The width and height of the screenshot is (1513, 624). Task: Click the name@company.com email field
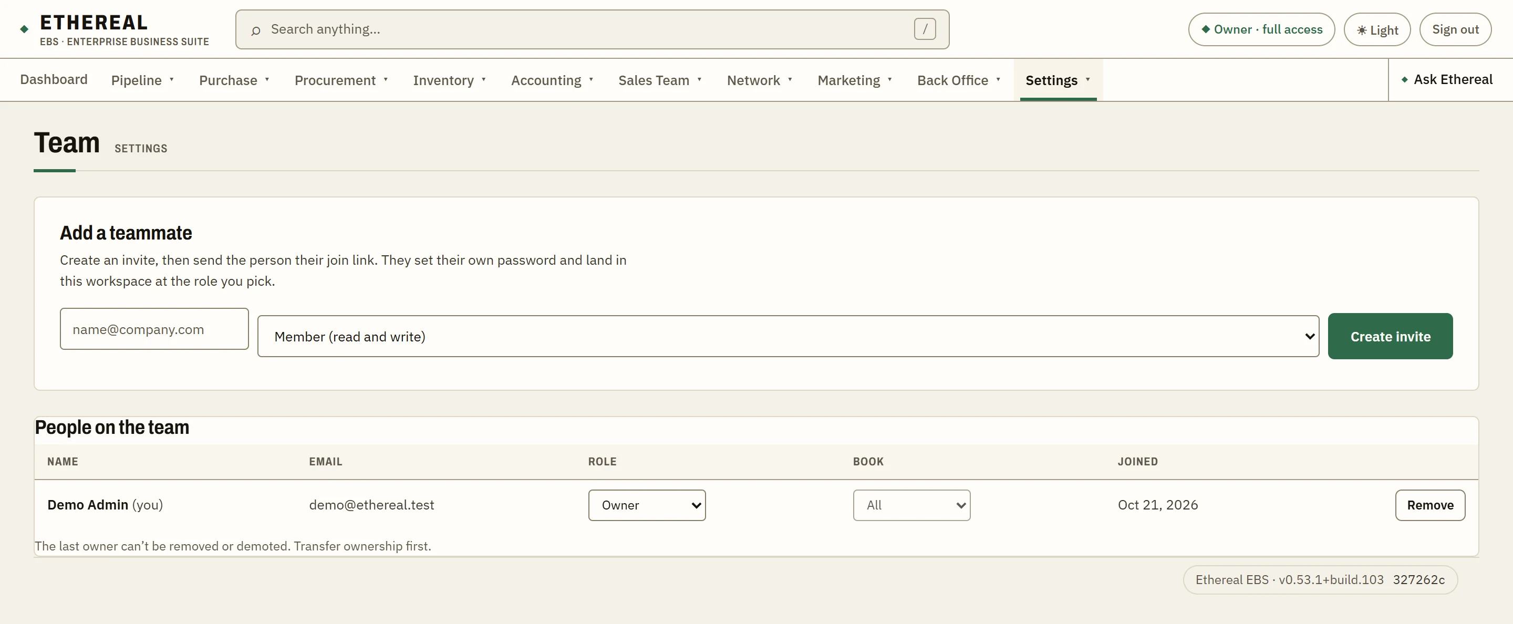tap(154, 329)
